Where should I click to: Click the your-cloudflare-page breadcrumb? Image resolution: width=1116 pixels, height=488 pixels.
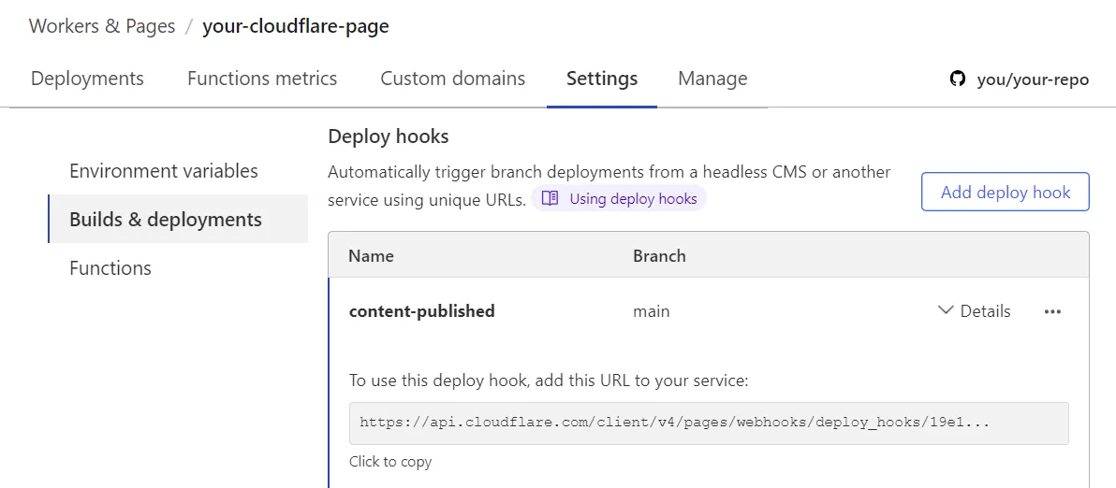pos(295,26)
